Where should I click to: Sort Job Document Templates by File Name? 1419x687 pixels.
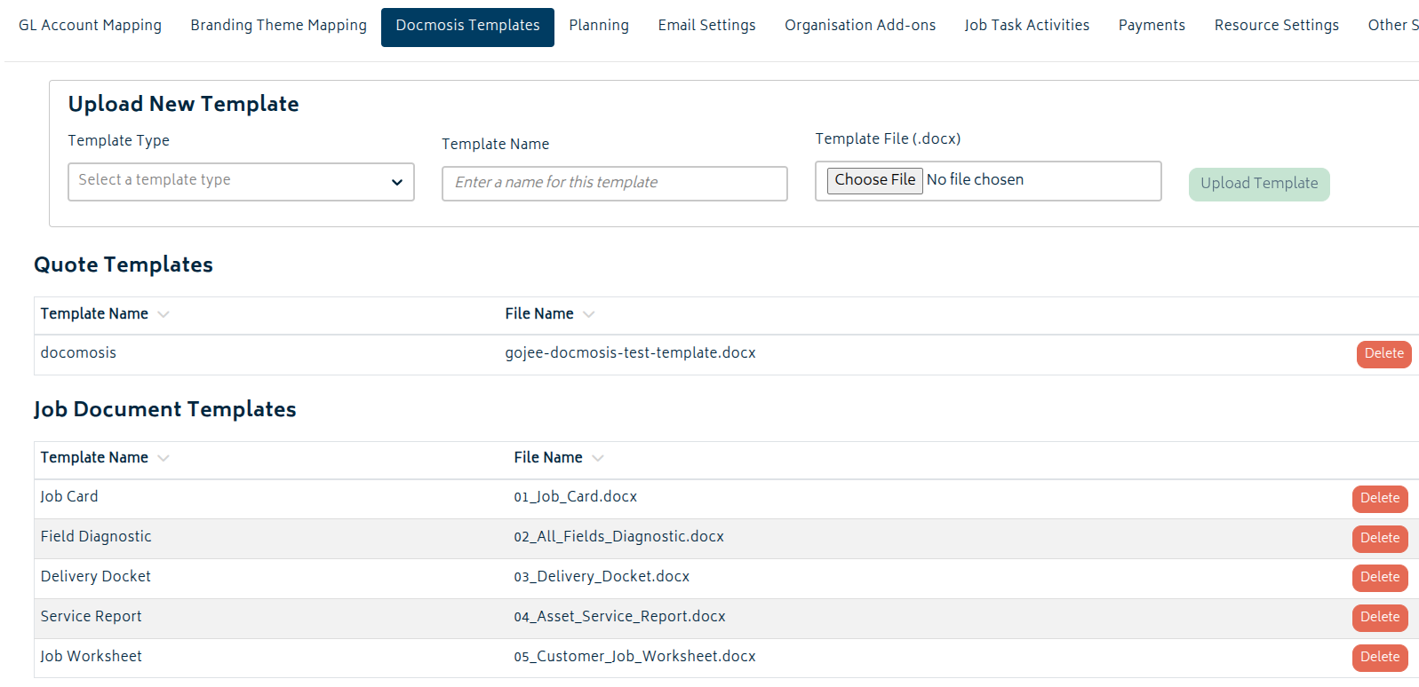coord(548,458)
